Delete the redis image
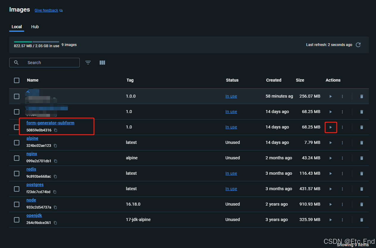Viewport: 376px width, 248px height. pyautogui.click(x=362, y=174)
